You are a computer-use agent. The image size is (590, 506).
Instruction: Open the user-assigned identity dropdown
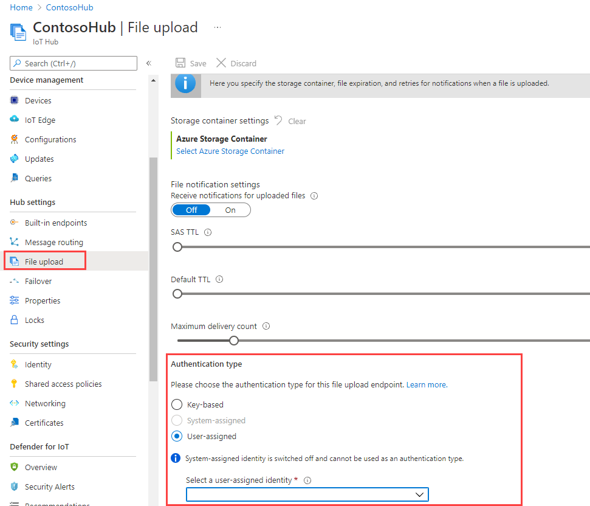click(x=307, y=494)
